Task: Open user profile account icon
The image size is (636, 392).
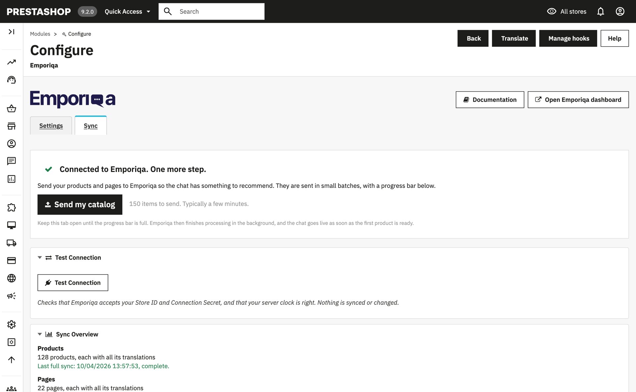Action: point(620,12)
